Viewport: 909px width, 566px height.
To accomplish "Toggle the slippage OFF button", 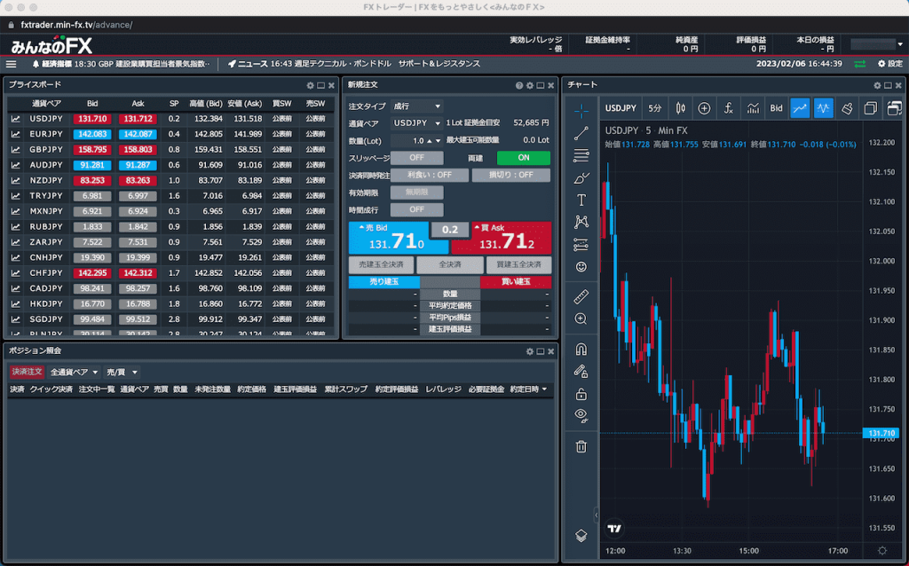I will click(x=417, y=158).
